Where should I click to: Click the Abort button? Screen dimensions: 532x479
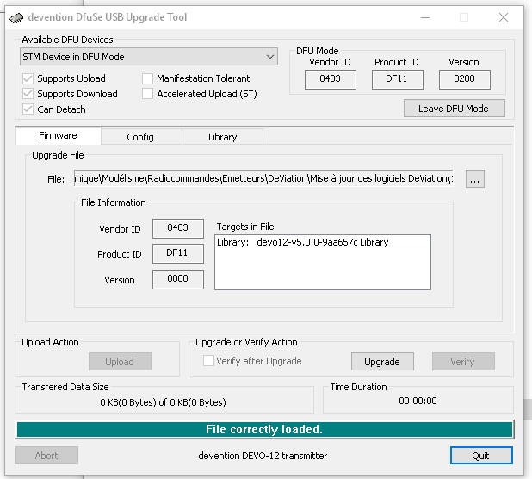[x=46, y=455]
